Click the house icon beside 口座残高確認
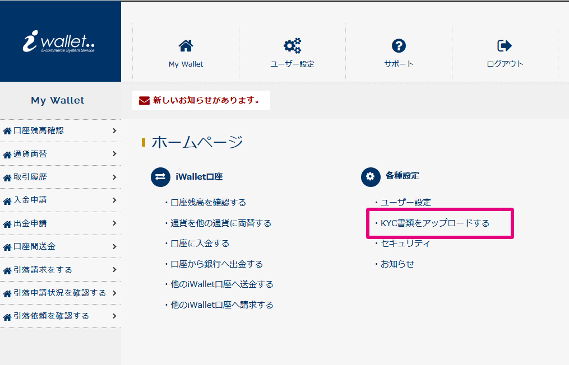Screen dimensions: 569x365 (7, 131)
